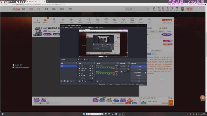
Task: Open OBS 文件 menu
Action: (x=62, y=28)
